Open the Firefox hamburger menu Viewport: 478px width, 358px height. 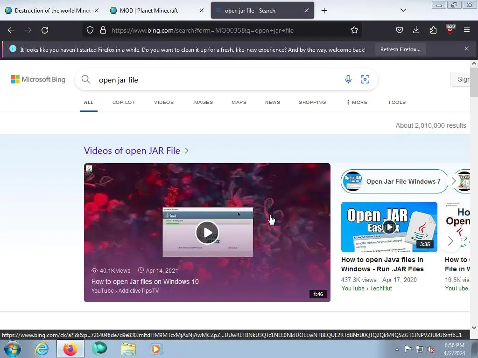[467, 30]
